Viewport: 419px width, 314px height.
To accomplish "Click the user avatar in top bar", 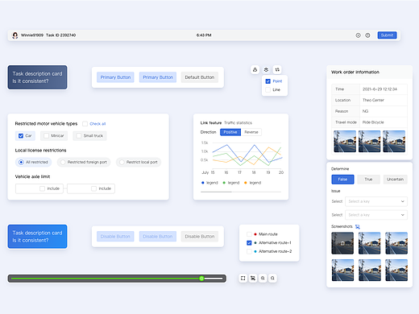I will click(15, 35).
